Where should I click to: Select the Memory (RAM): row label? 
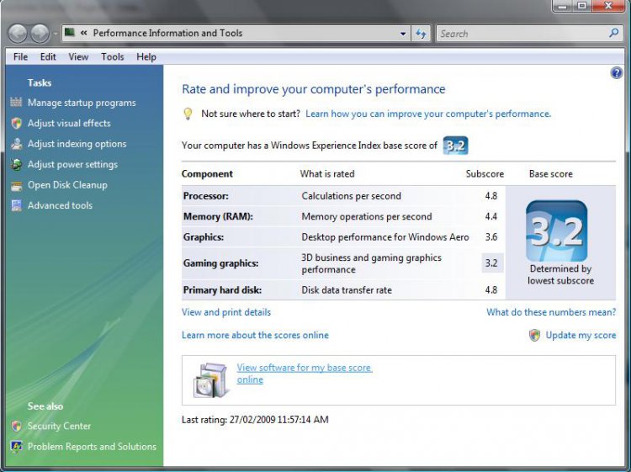click(x=218, y=216)
